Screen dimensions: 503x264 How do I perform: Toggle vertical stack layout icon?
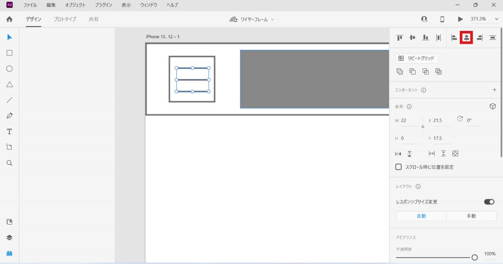tap(444, 154)
